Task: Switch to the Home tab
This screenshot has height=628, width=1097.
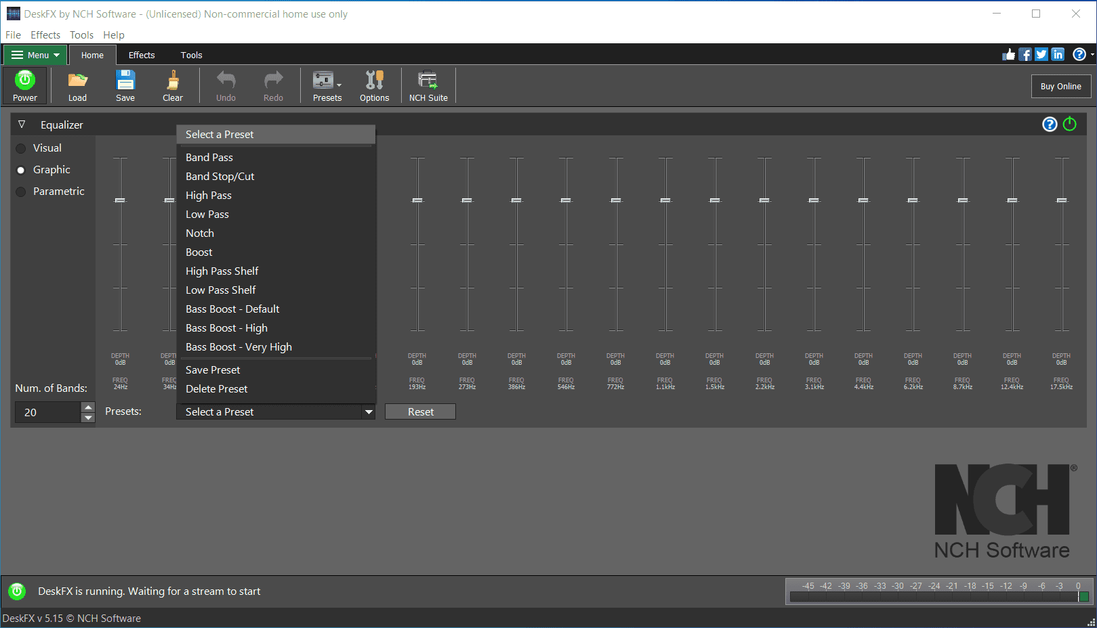Action: (x=92, y=55)
